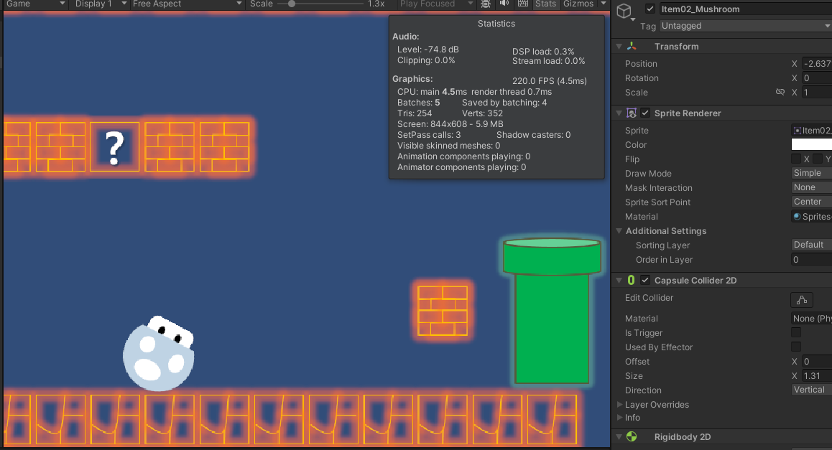Open the Sorting Layer Default dropdown

(x=811, y=244)
